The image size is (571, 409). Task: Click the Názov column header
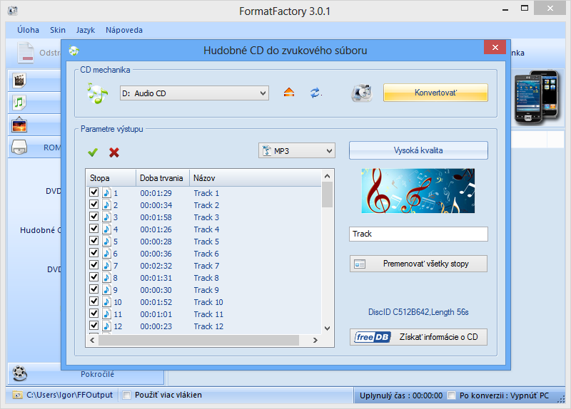[x=255, y=178]
